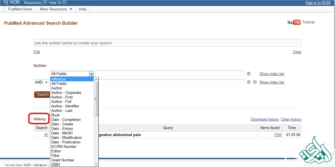Expand the How To menu
Viewport: 335px width, 167px height.
[58, 3]
